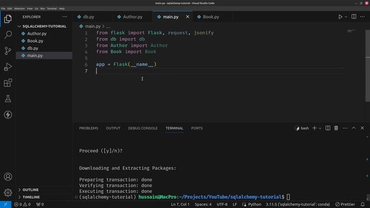Open db.py in the explorer
The width and height of the screenshot is (370, 208).
44,48
